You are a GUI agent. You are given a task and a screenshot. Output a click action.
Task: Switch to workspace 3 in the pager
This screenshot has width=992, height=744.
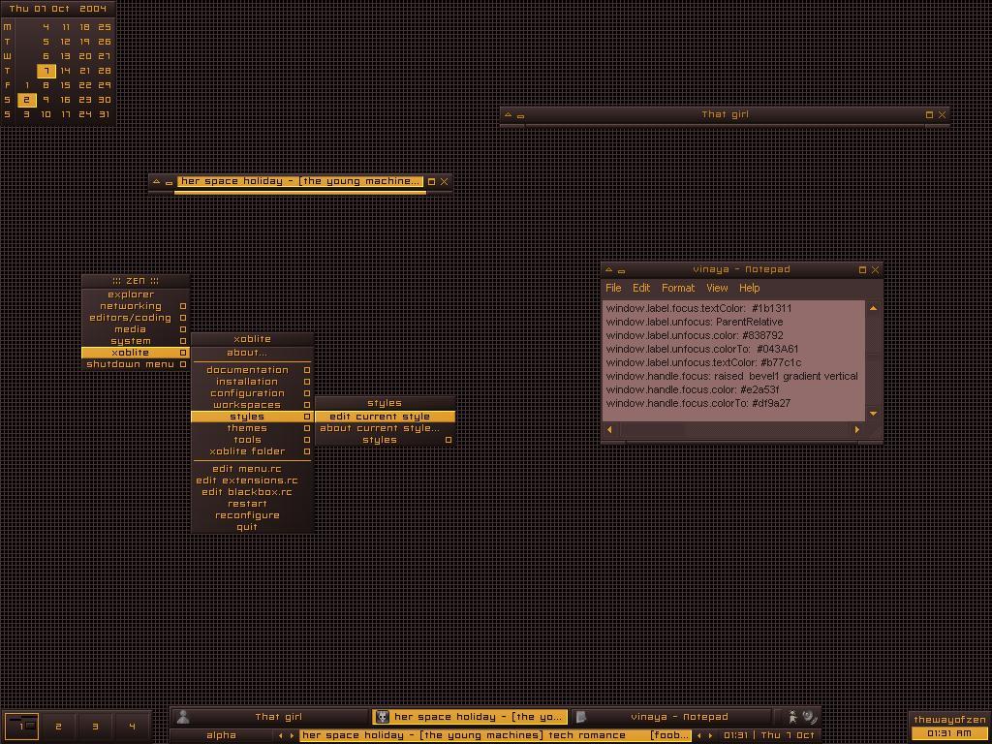click(x=96, y=727)
